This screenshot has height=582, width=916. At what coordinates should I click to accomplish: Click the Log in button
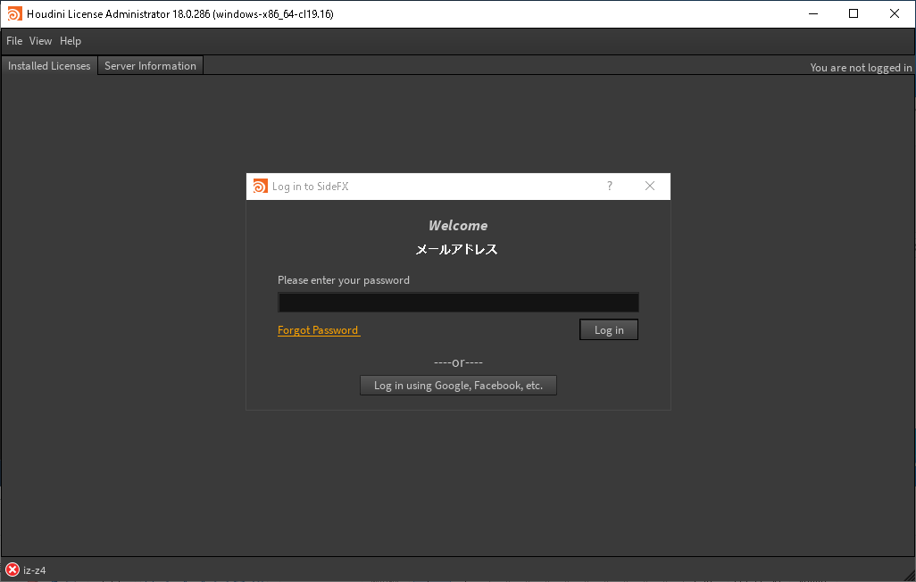point(609,329)
